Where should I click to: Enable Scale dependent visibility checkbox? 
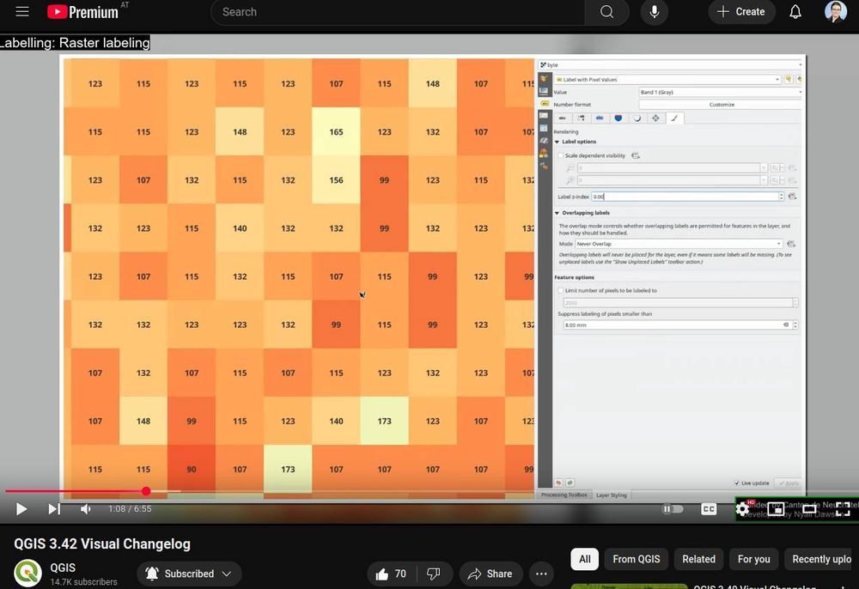click(560, 155)
